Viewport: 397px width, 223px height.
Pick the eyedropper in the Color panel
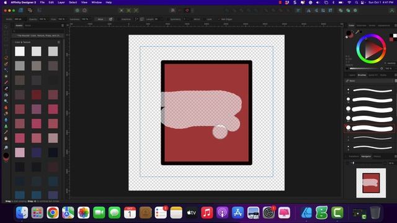357,32
